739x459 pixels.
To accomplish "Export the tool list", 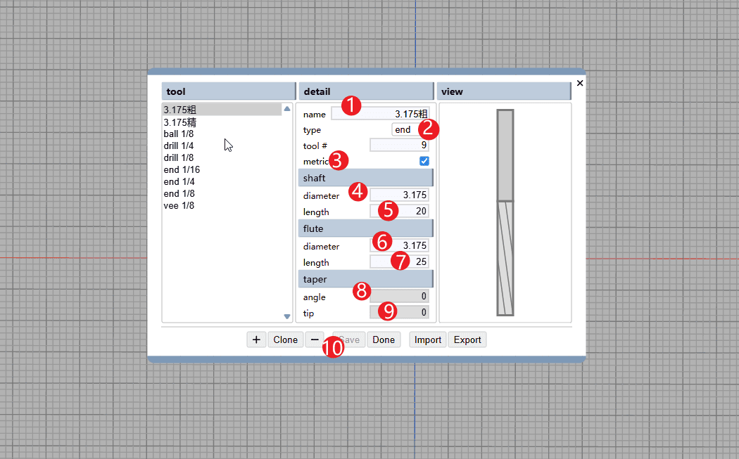I will coord(467,340).
